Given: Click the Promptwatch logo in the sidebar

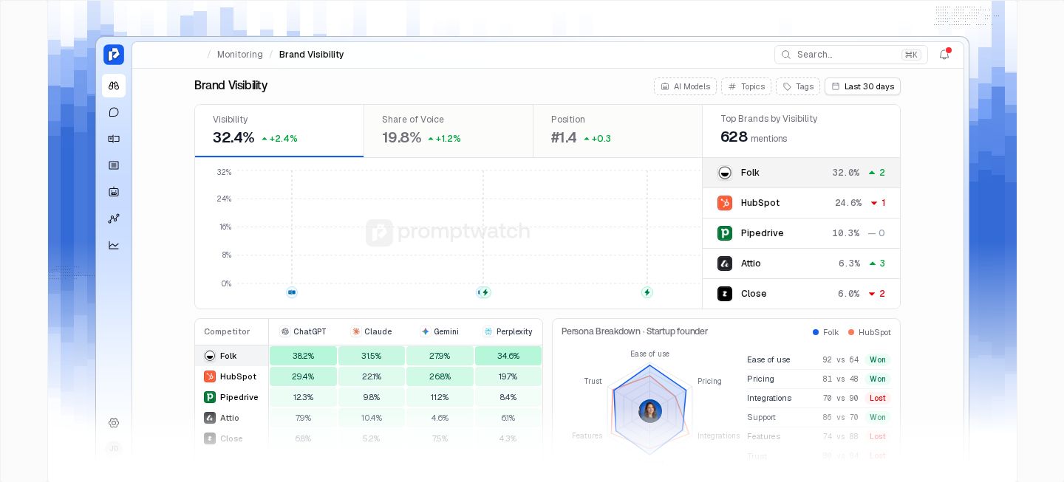Looking at the screenshot, I should (114, 55).
